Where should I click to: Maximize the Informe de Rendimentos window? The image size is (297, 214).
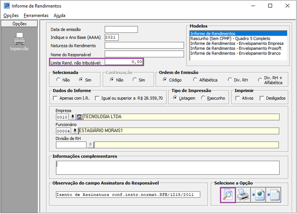tap(270, 6)
